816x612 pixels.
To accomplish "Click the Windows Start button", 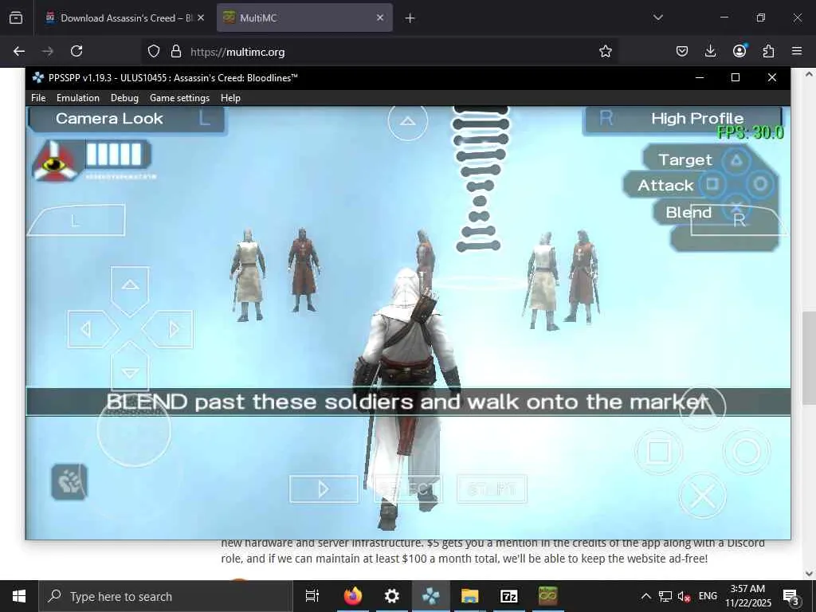I will click(19, 596).
